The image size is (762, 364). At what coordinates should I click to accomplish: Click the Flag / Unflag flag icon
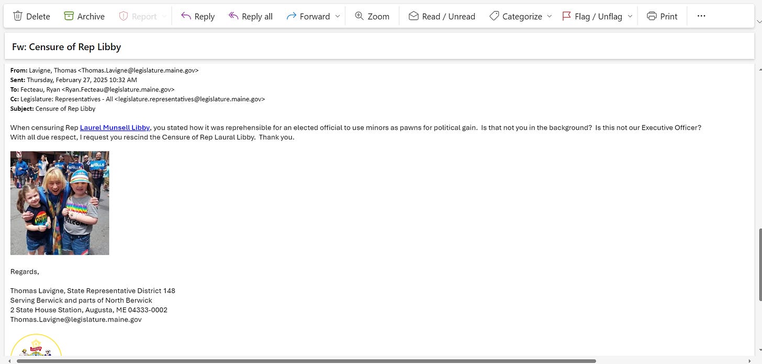tap(566, 16)
